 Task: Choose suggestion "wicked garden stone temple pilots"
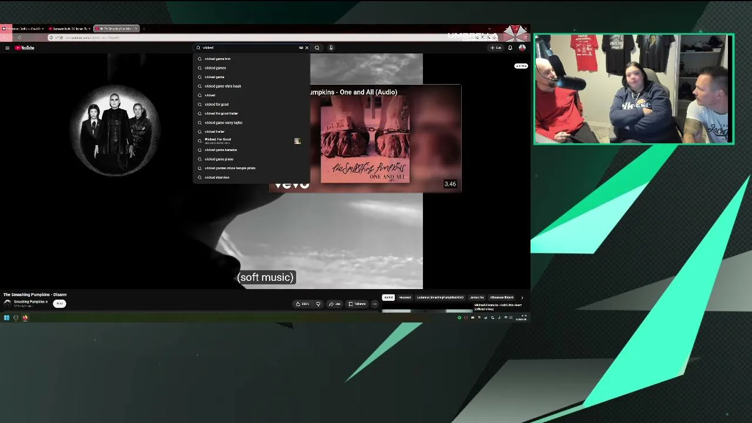point(251,168)
